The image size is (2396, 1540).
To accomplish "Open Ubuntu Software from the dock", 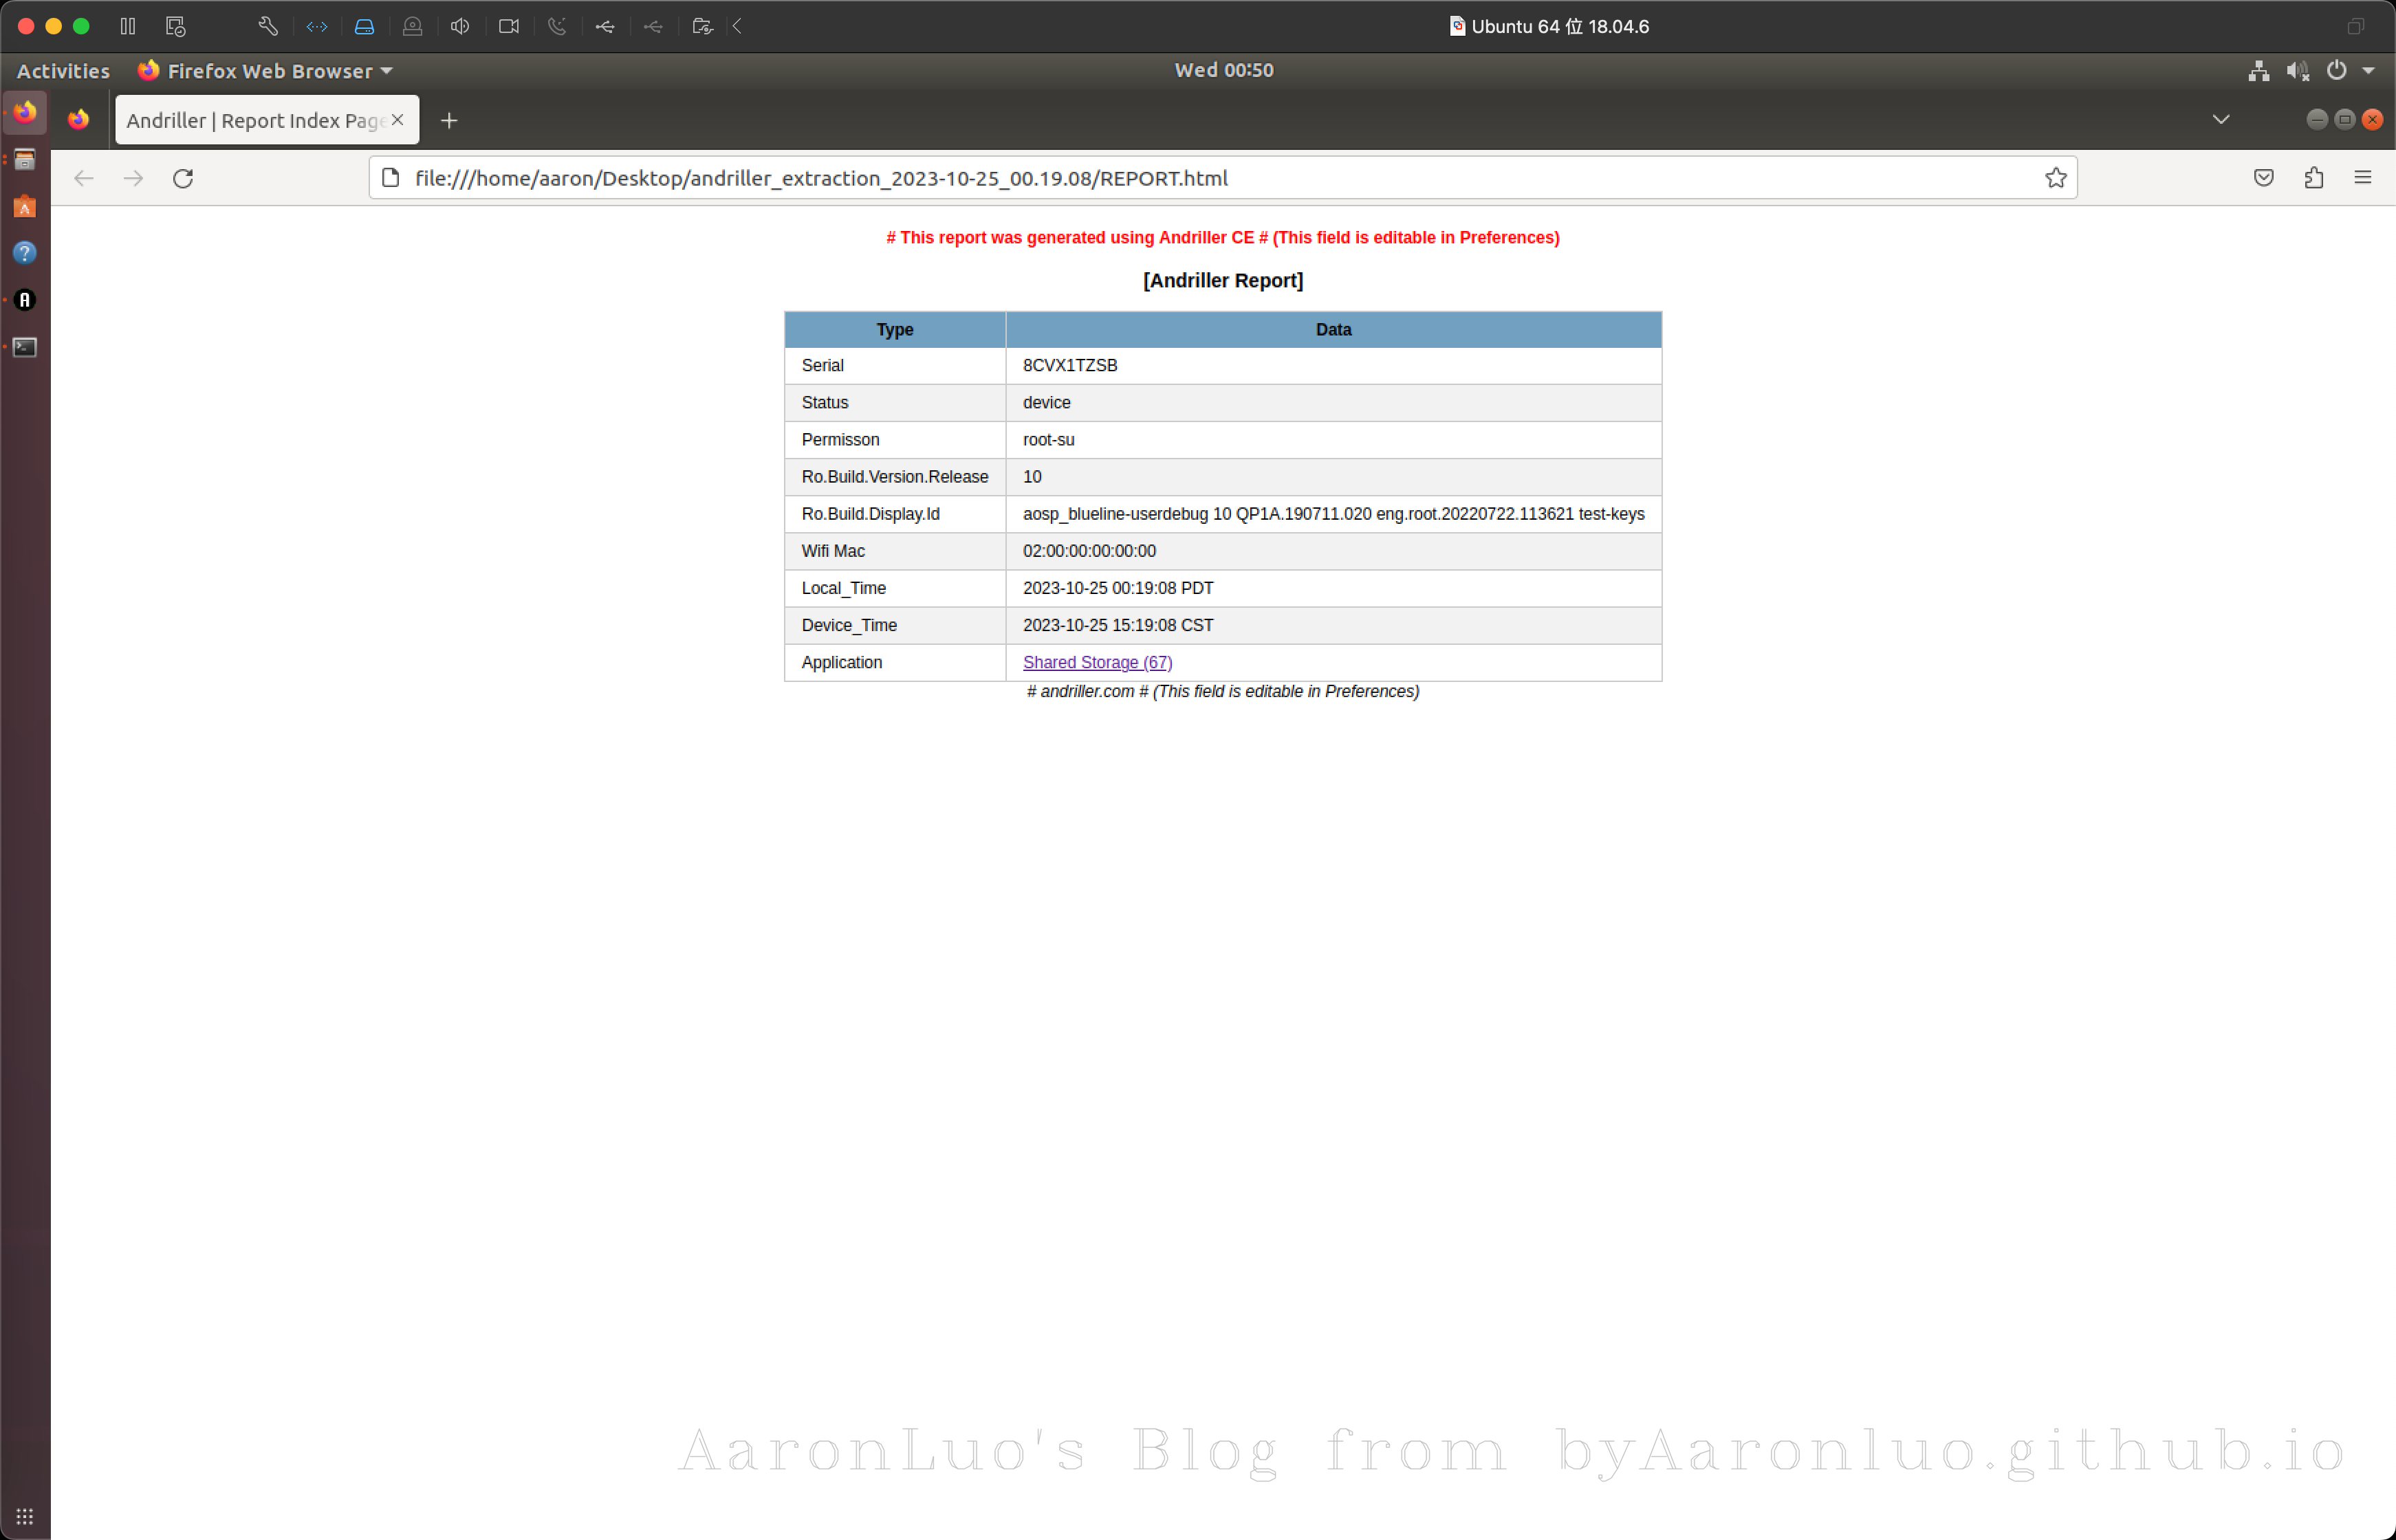I will point(25,207).
